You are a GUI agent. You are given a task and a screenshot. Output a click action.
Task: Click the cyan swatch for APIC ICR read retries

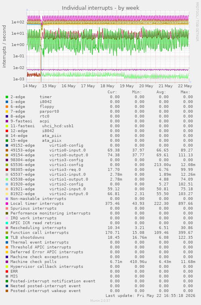(x=7, y=223)
